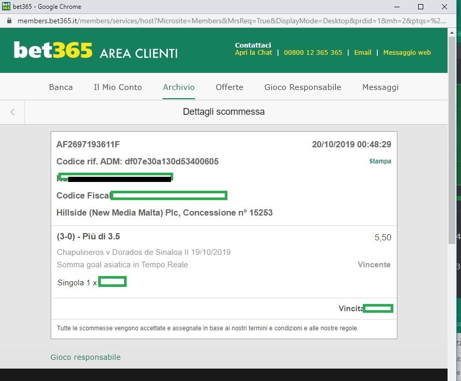Click the Email contact link

(362, 53)
